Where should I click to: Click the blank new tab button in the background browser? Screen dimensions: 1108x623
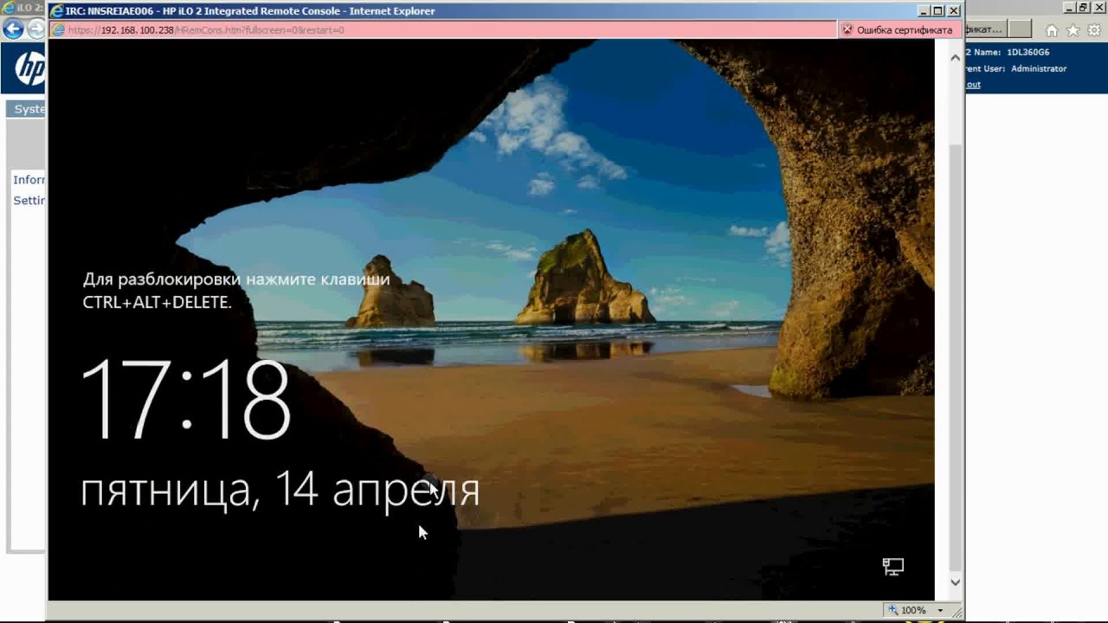[x=1021, y=29]
